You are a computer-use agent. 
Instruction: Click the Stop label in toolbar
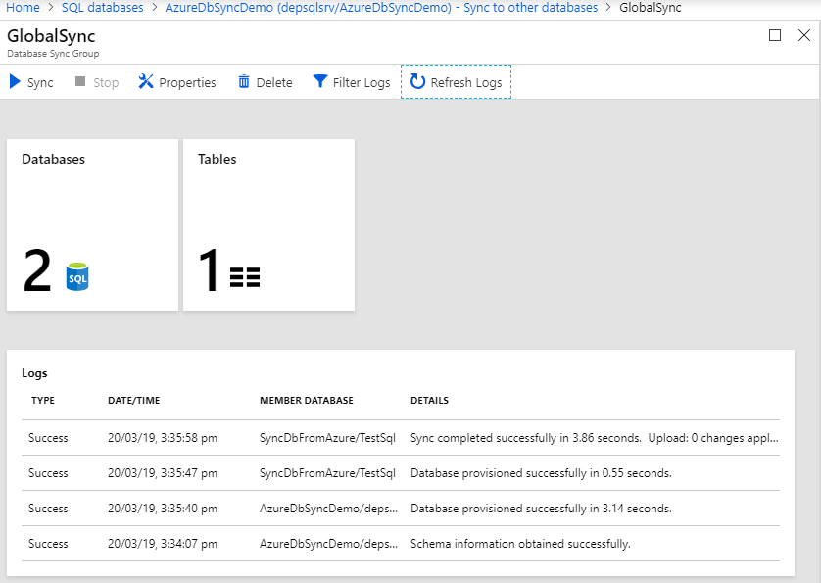(x=106, y=82)
